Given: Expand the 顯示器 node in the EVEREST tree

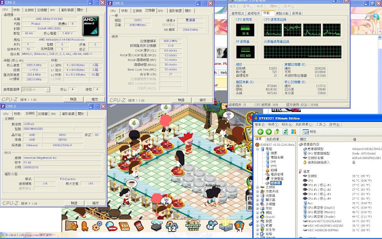Looking at the screenshot, I should tap(257, 200).
